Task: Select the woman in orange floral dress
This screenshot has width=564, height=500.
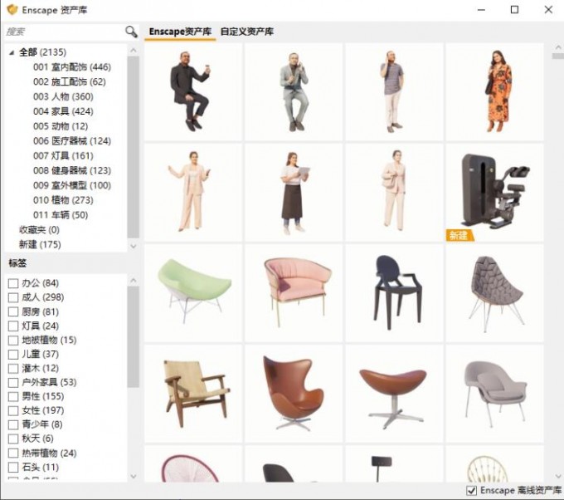Action: click(494, 92)
